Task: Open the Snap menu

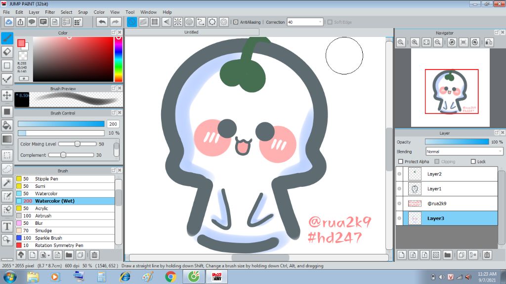Action: (83, 12)
